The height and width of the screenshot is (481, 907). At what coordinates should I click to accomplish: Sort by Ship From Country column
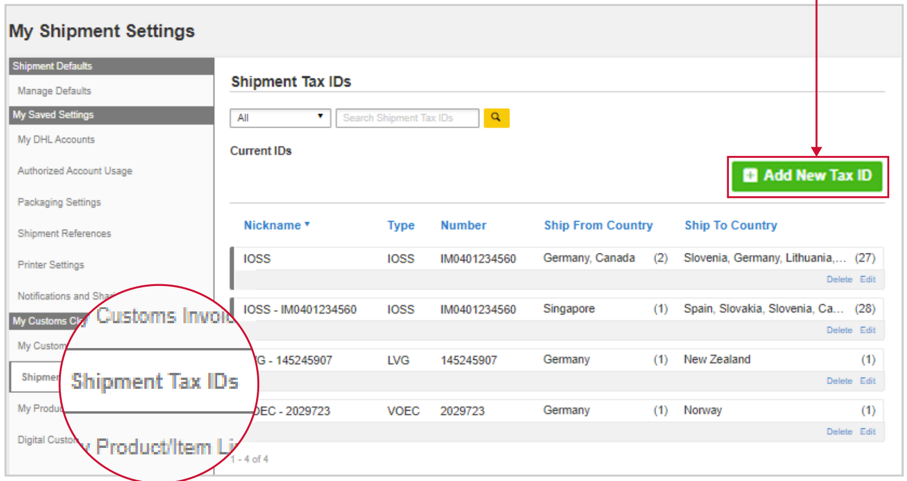click(x=598, y=225)
